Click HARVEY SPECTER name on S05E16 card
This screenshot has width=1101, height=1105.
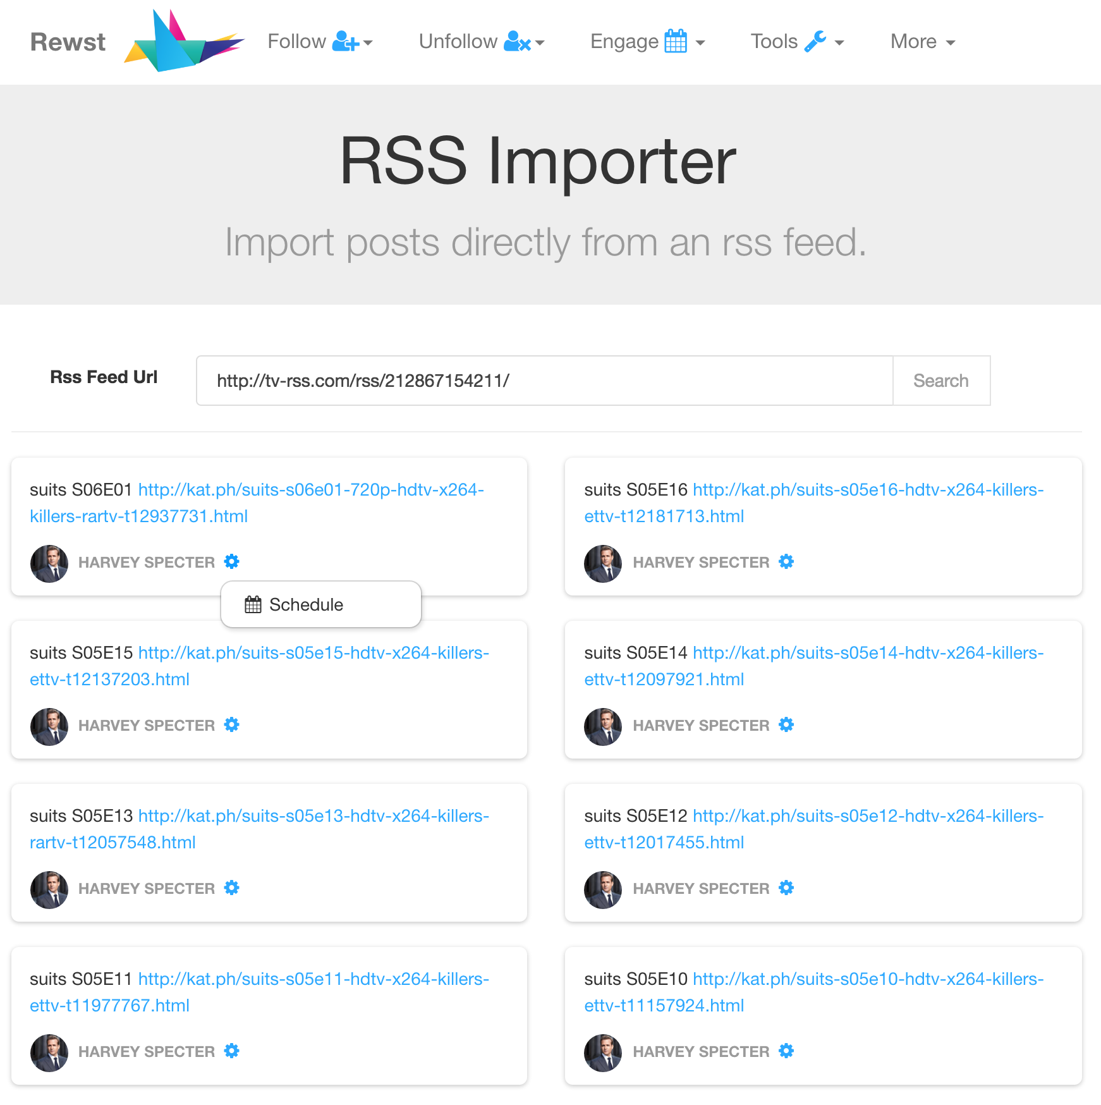point(701,562)
